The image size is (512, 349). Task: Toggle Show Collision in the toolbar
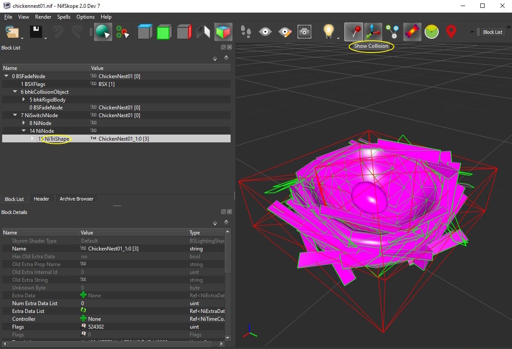[352, 31]
